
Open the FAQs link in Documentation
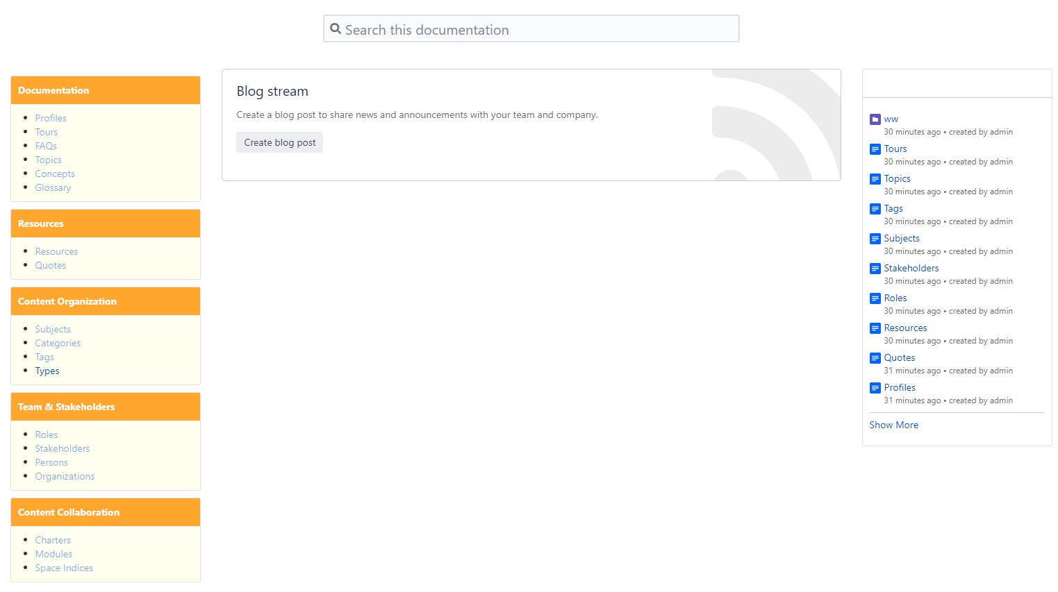[x=46, y=146]
